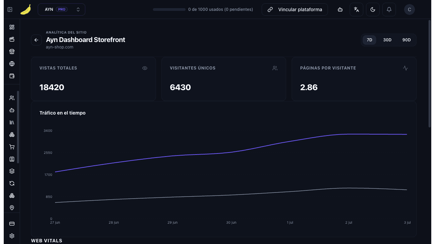Open the stacked layers icon in sidebar
The height and width of the screenshot is (244, 435).
click(x=12, y=171)
